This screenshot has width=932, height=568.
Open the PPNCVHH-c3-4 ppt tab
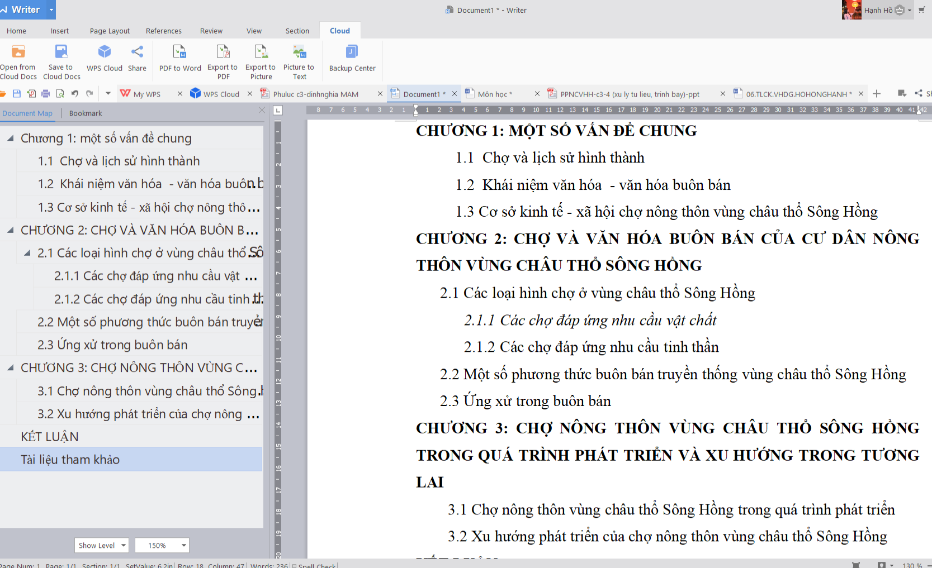[x=630, y=94]
